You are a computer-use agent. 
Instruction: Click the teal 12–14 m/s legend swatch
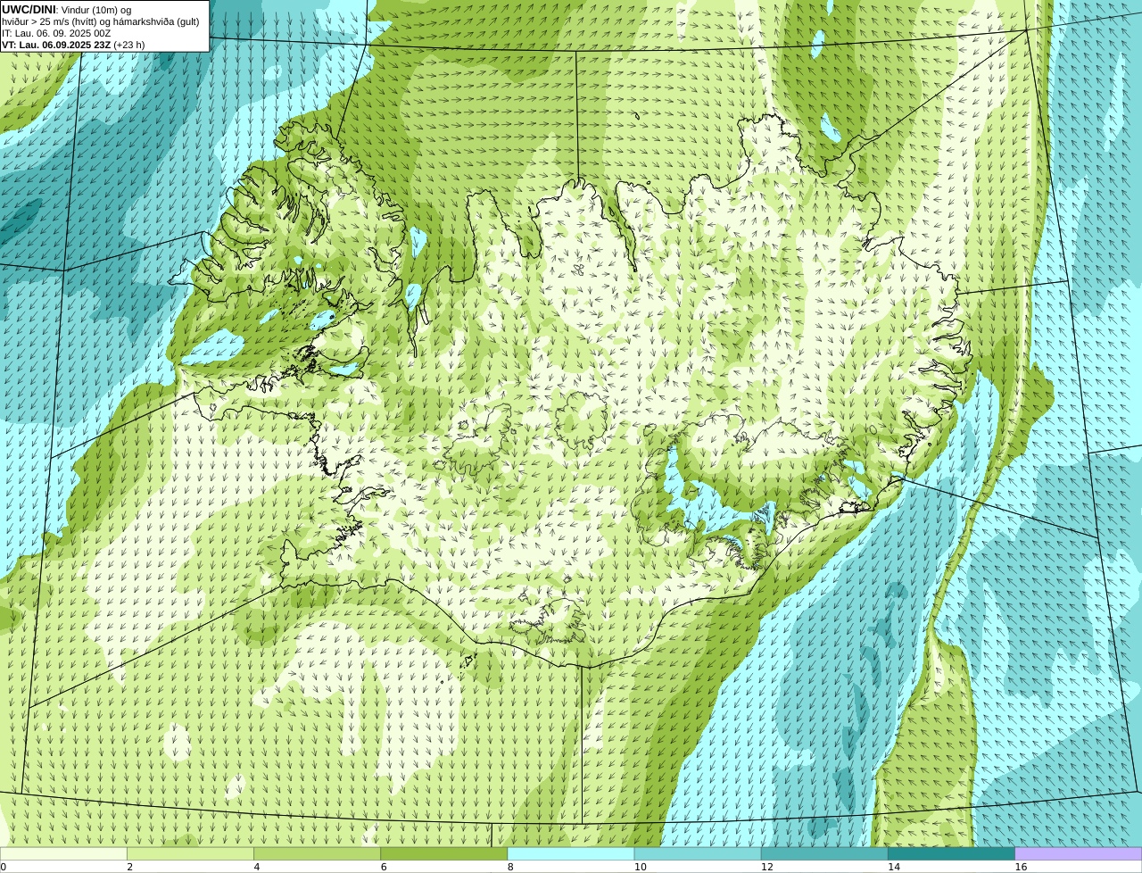coord(824,853)
